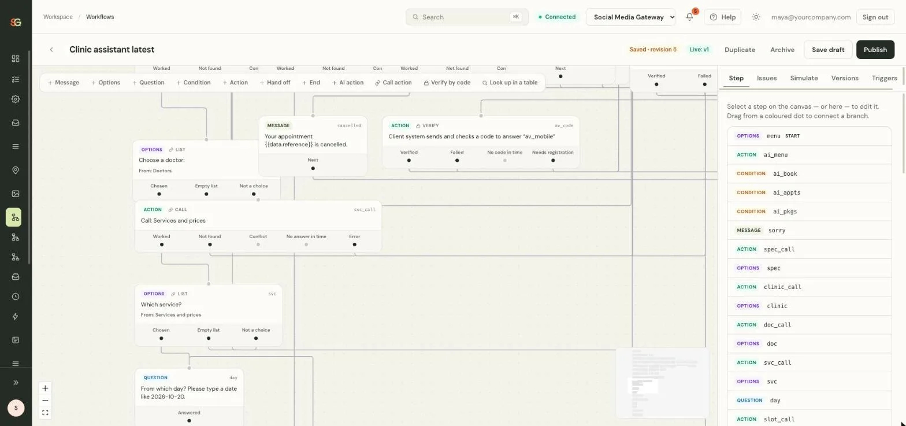Select the 'sorry' message step row
Image resolution: width=906 pixels, height=426 pixels.
pyautogui.click(x=809, y=231)
